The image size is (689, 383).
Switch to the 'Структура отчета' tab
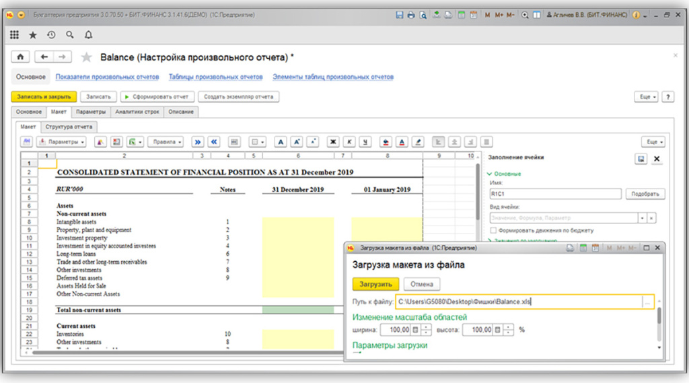click(x=70, y=127)
